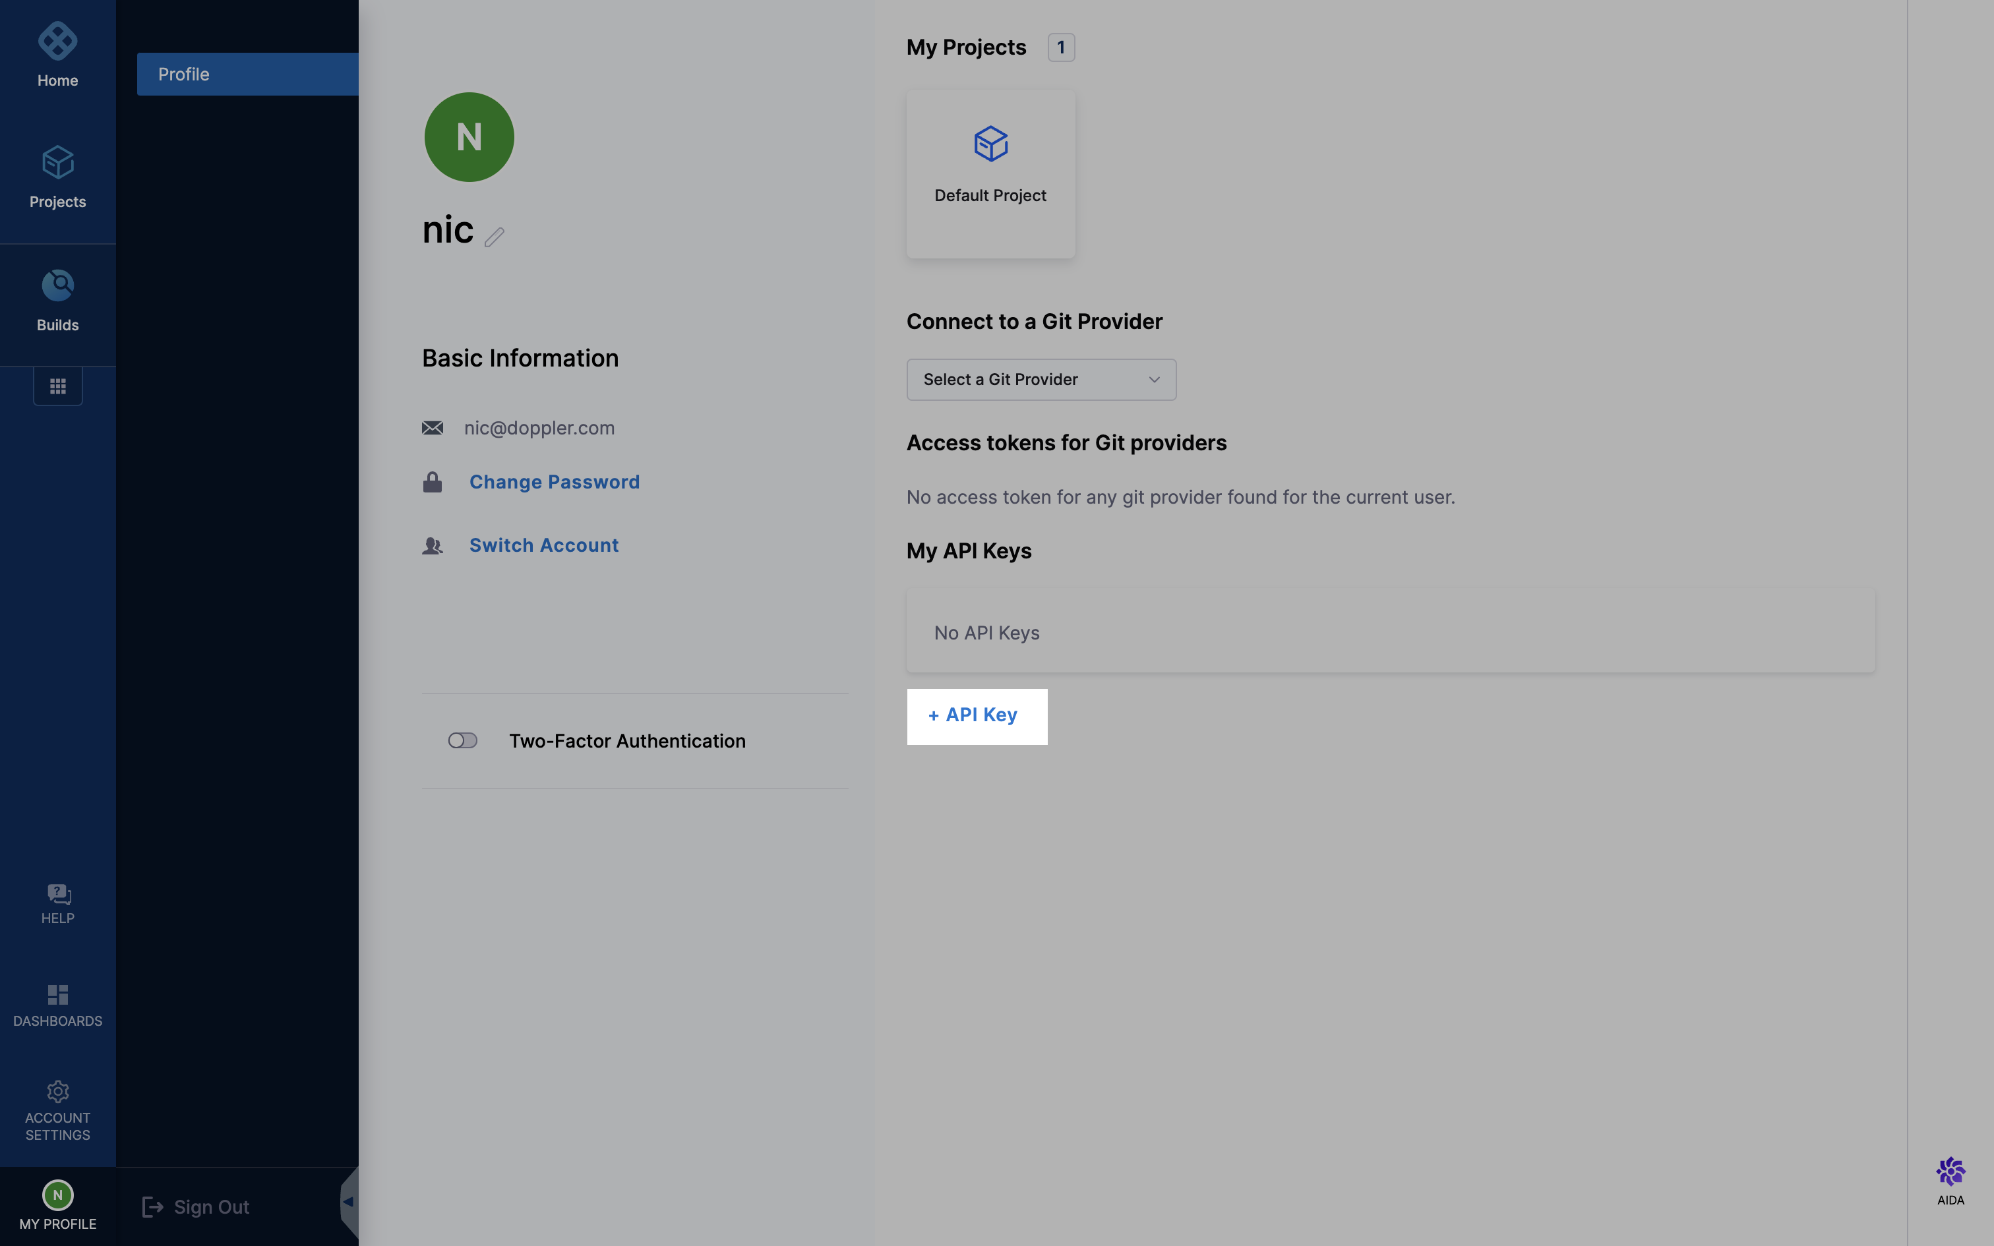
Task: Click the pencil icon next to nic
Action: click(495, 237)
